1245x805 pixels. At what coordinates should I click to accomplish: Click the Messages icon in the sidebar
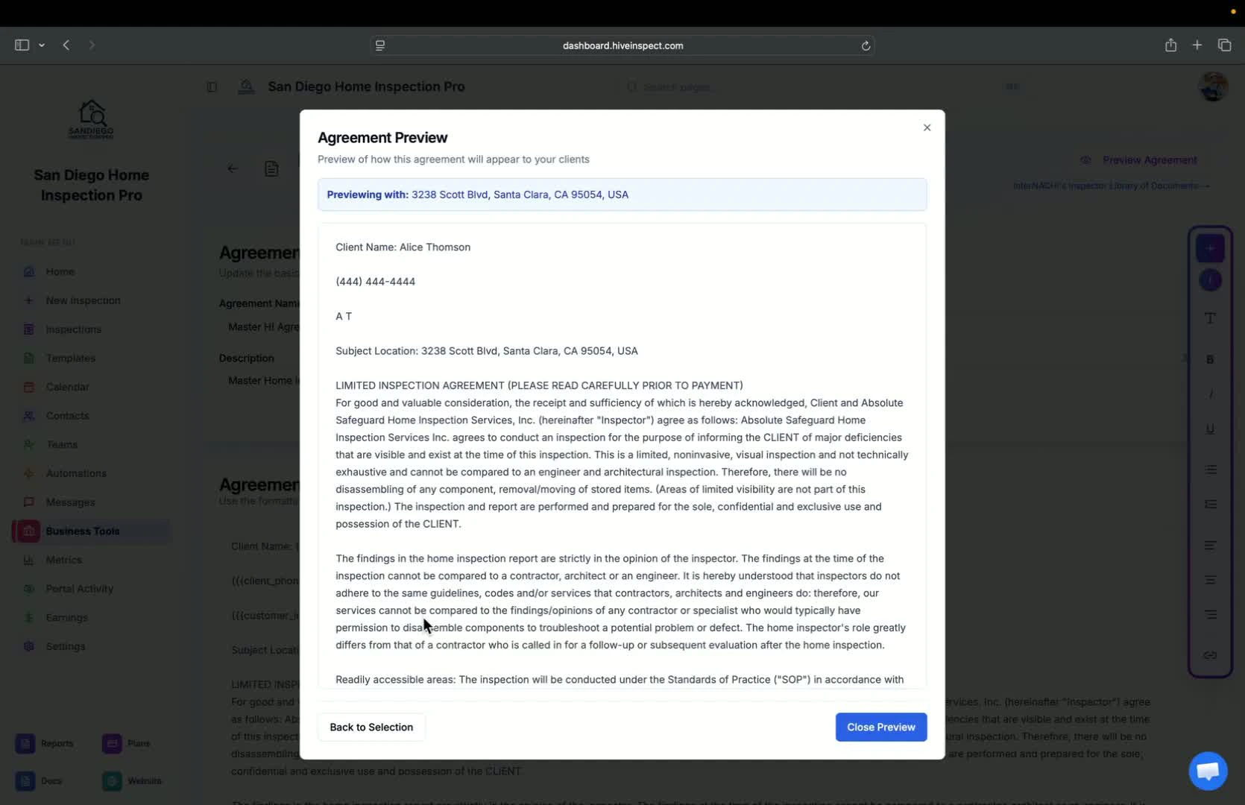coord(29,502)
